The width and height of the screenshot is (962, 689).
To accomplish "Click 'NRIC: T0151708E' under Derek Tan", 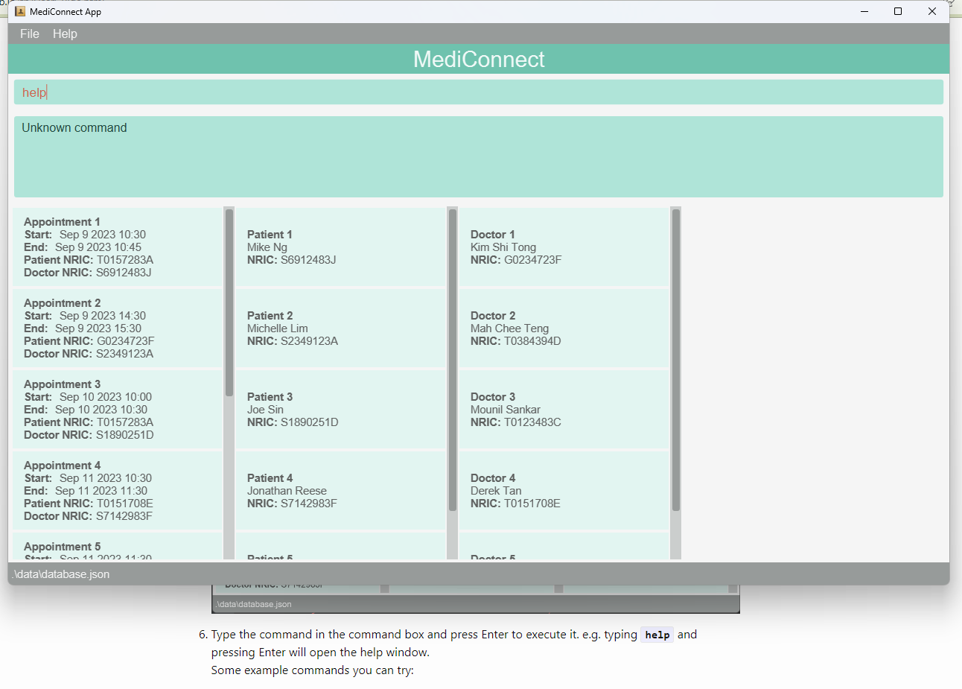I will coord(515,504).
